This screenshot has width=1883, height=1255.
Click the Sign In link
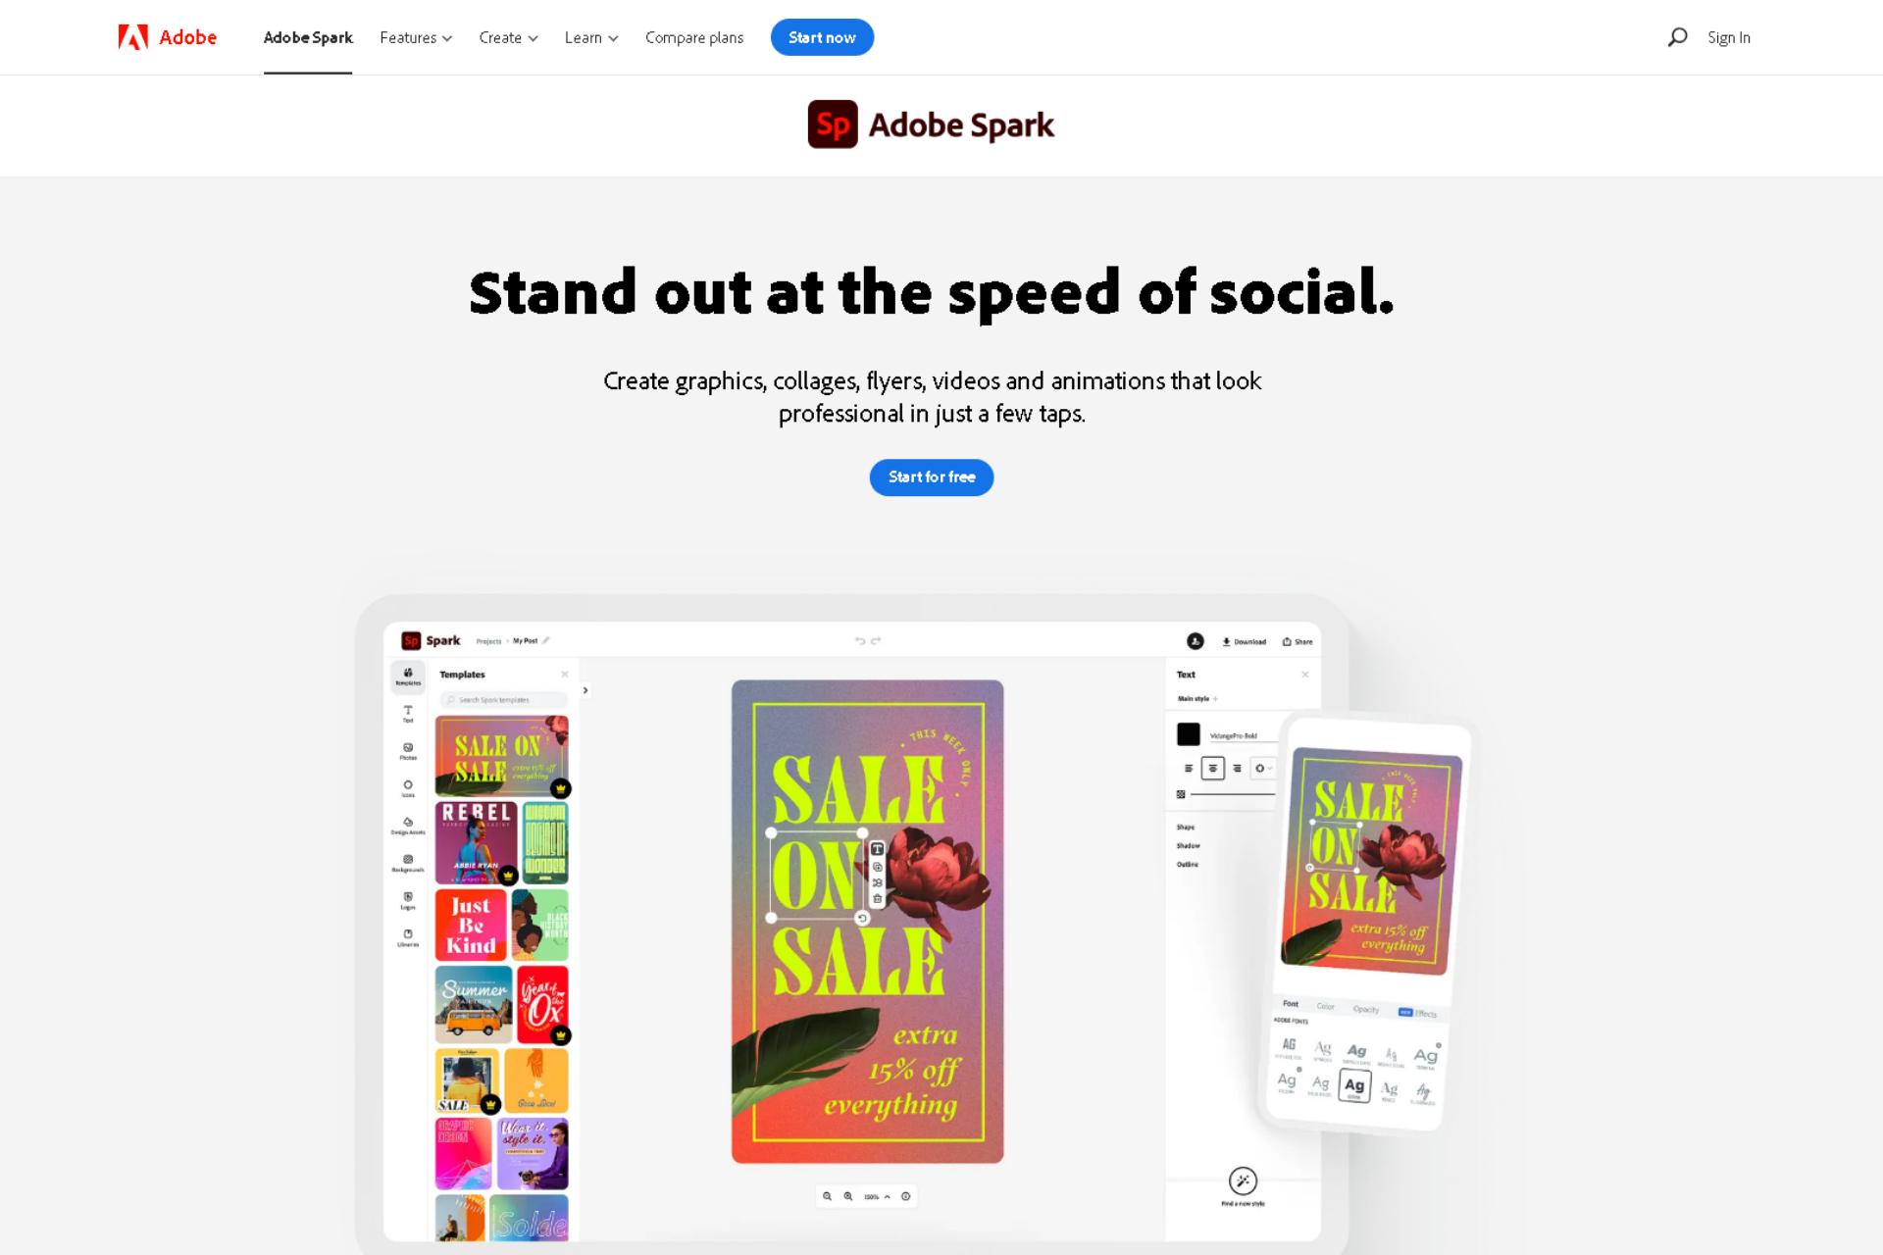(1727, 36)
